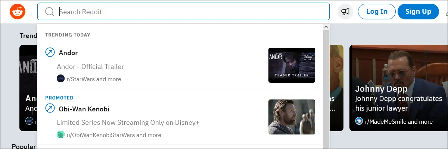Viewport: 448px width, 149px height.
Task: Click the trending arrow icon beside Obi-Wan Kenobi
Action: (x=50, y=109)
